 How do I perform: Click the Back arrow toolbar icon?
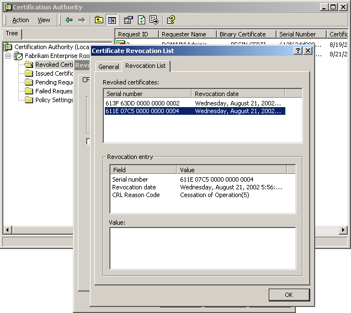pyautogui.click(x=69, y=20)
